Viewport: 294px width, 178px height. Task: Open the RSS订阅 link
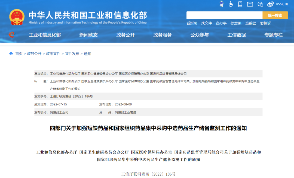click(282, 4)
